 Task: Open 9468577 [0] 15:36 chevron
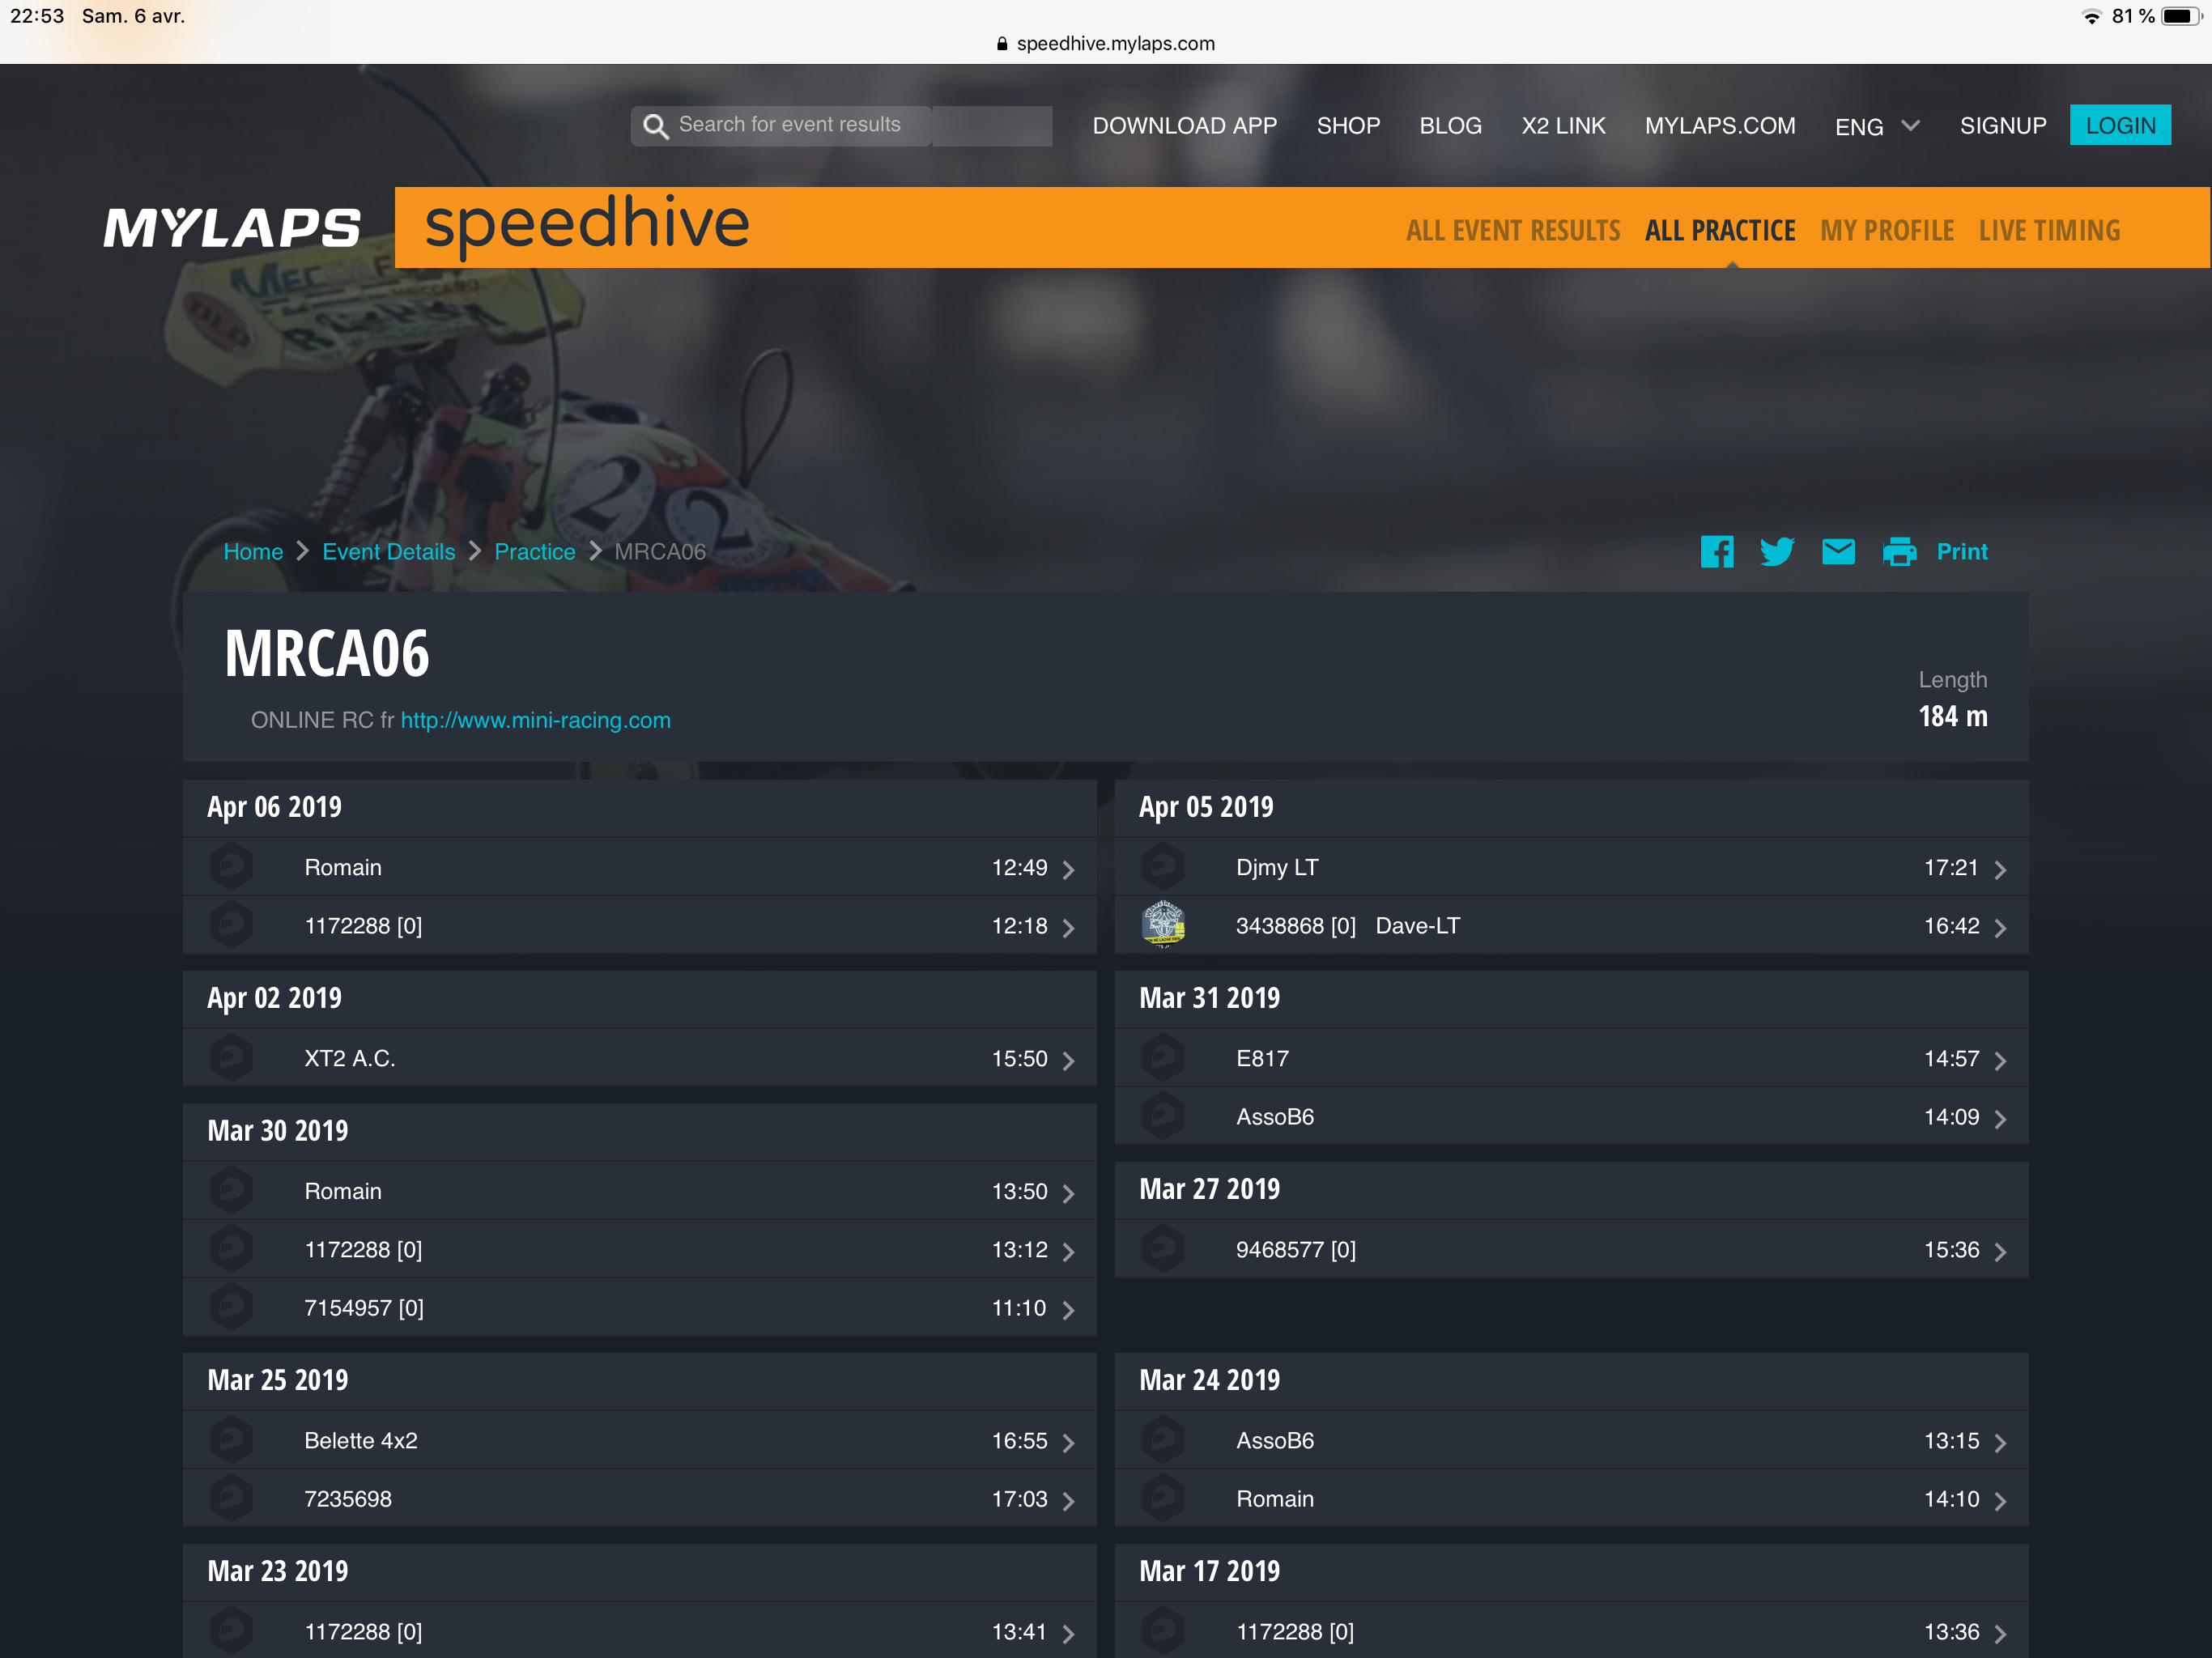point(2000,1251)
